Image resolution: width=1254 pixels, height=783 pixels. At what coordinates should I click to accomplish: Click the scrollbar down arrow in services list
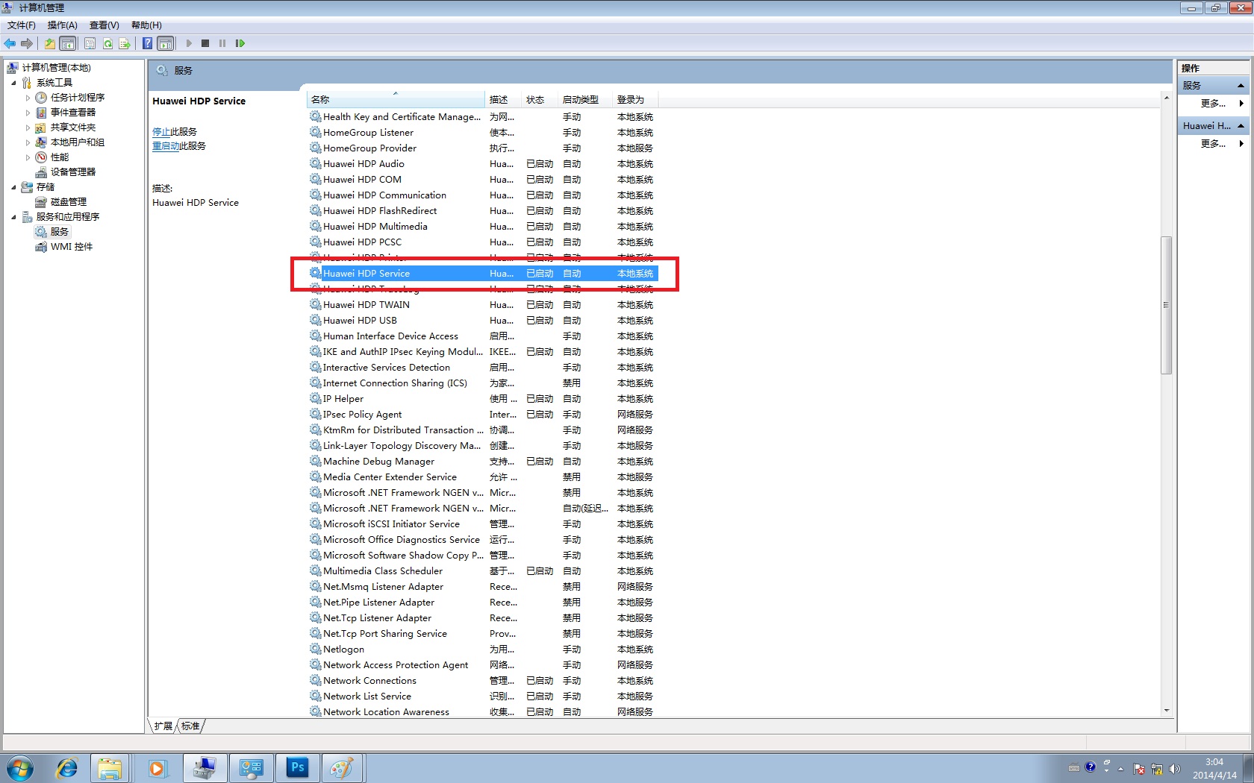pos(1166,711)
